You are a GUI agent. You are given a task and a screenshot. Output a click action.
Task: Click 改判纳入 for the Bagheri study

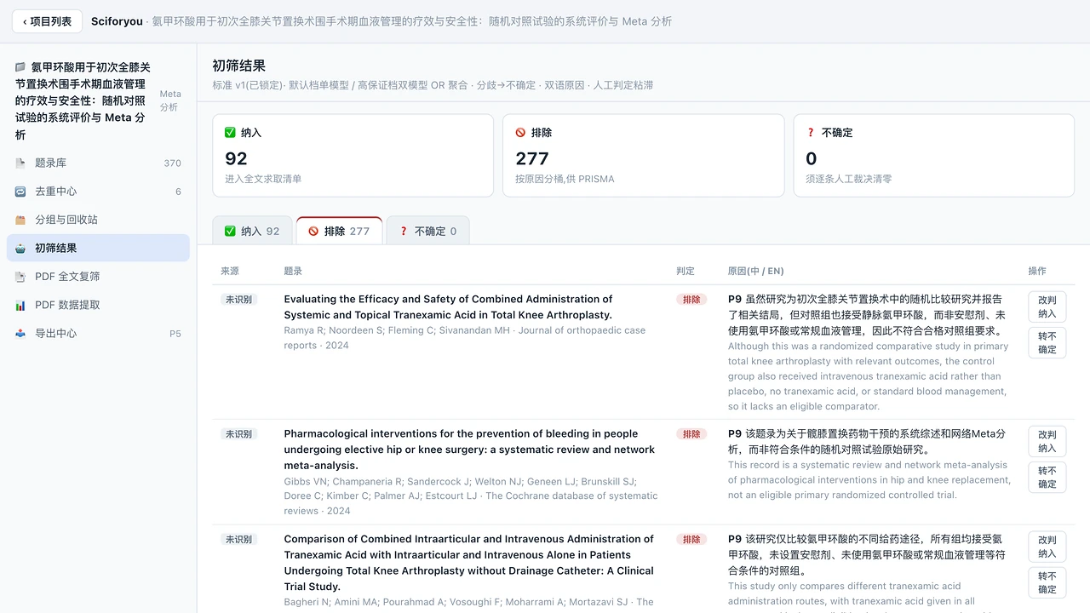pyautogui.click(x=1047, y=547)
